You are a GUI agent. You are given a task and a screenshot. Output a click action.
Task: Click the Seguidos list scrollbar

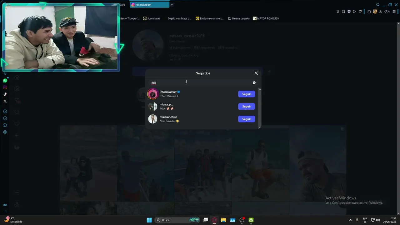click(x=260, y=108)
